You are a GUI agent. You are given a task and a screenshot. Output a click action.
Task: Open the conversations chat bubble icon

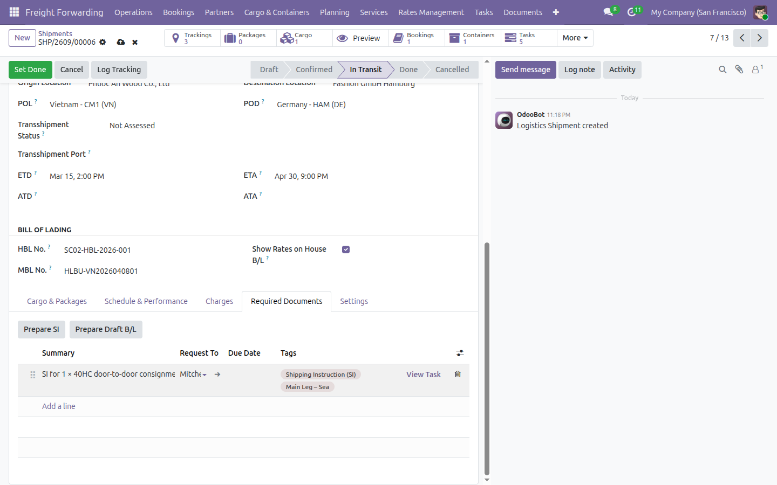tap(609, 12)
